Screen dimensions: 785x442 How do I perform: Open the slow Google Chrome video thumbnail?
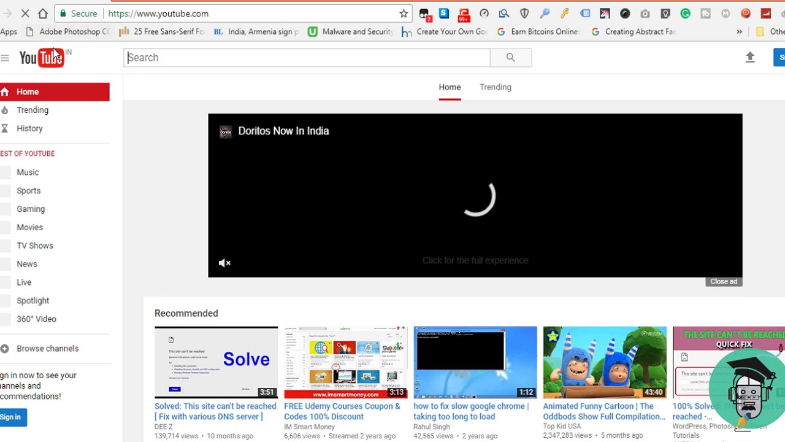pyautogui.click(x=475, y=362)
